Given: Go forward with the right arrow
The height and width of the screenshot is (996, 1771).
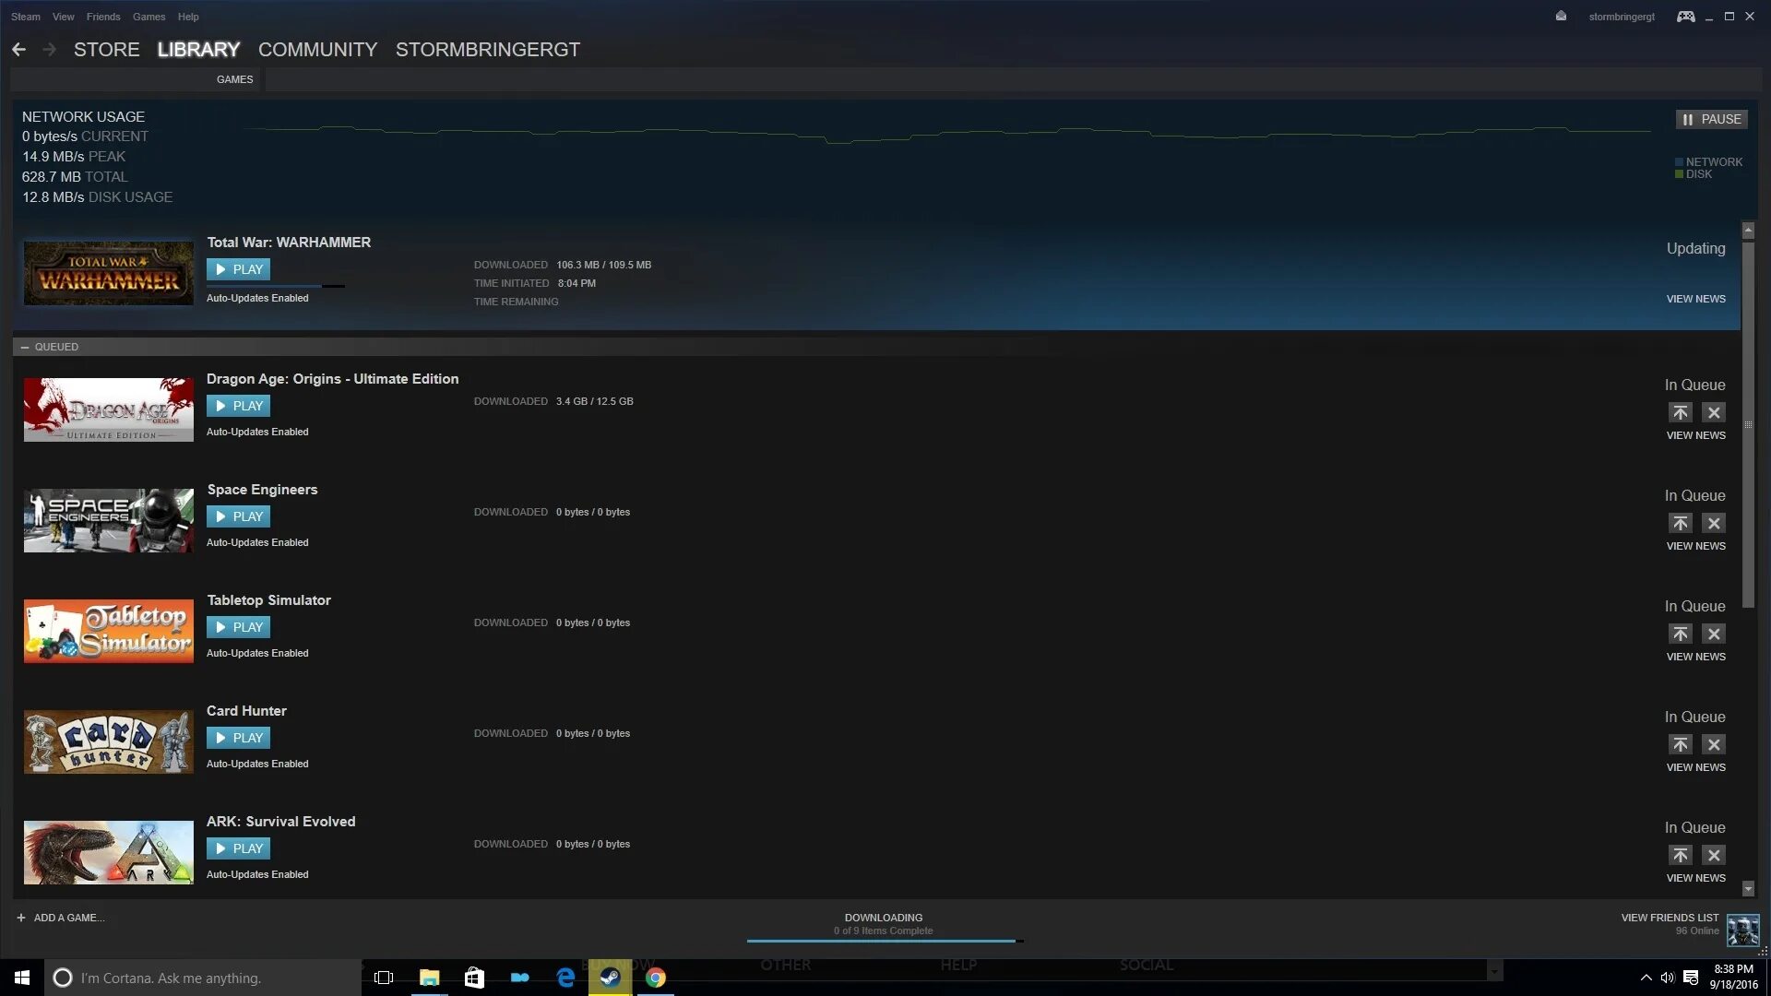Looking at the screenshot, I should tap(50, 50).
